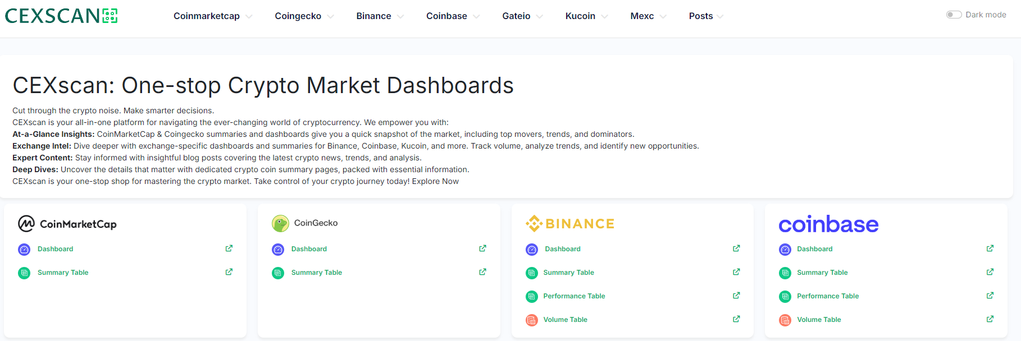Open the Posts menu
The width and height of the screenshot is (1021, 341).
[x=701, y=16]
